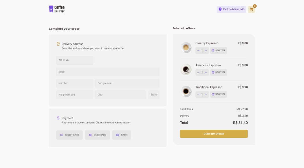Select the Neighborhood input field

point(75,95)
